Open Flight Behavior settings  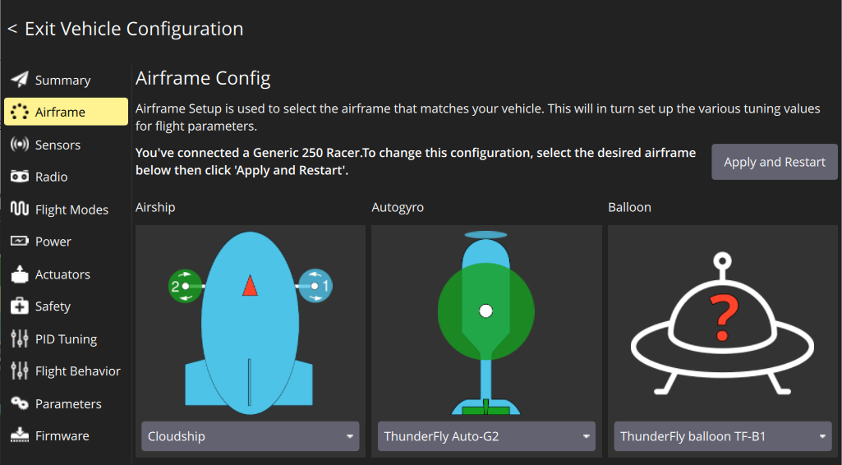[66, 371]
